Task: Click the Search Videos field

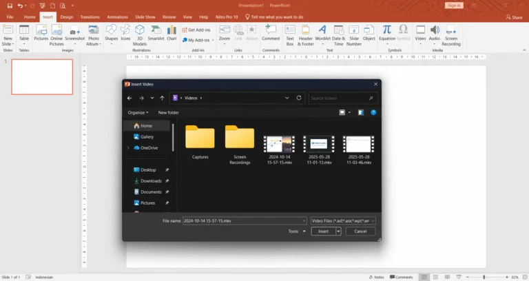Action: click(x=343, y=98)
